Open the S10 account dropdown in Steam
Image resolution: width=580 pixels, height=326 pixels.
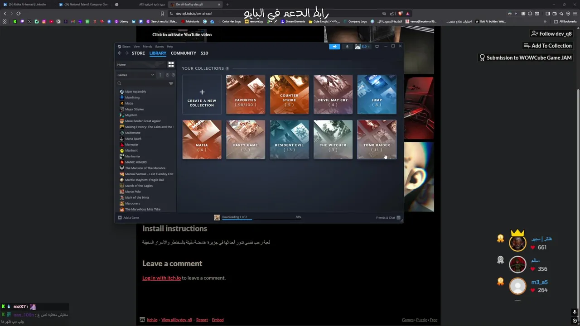(x=363, y=46)
